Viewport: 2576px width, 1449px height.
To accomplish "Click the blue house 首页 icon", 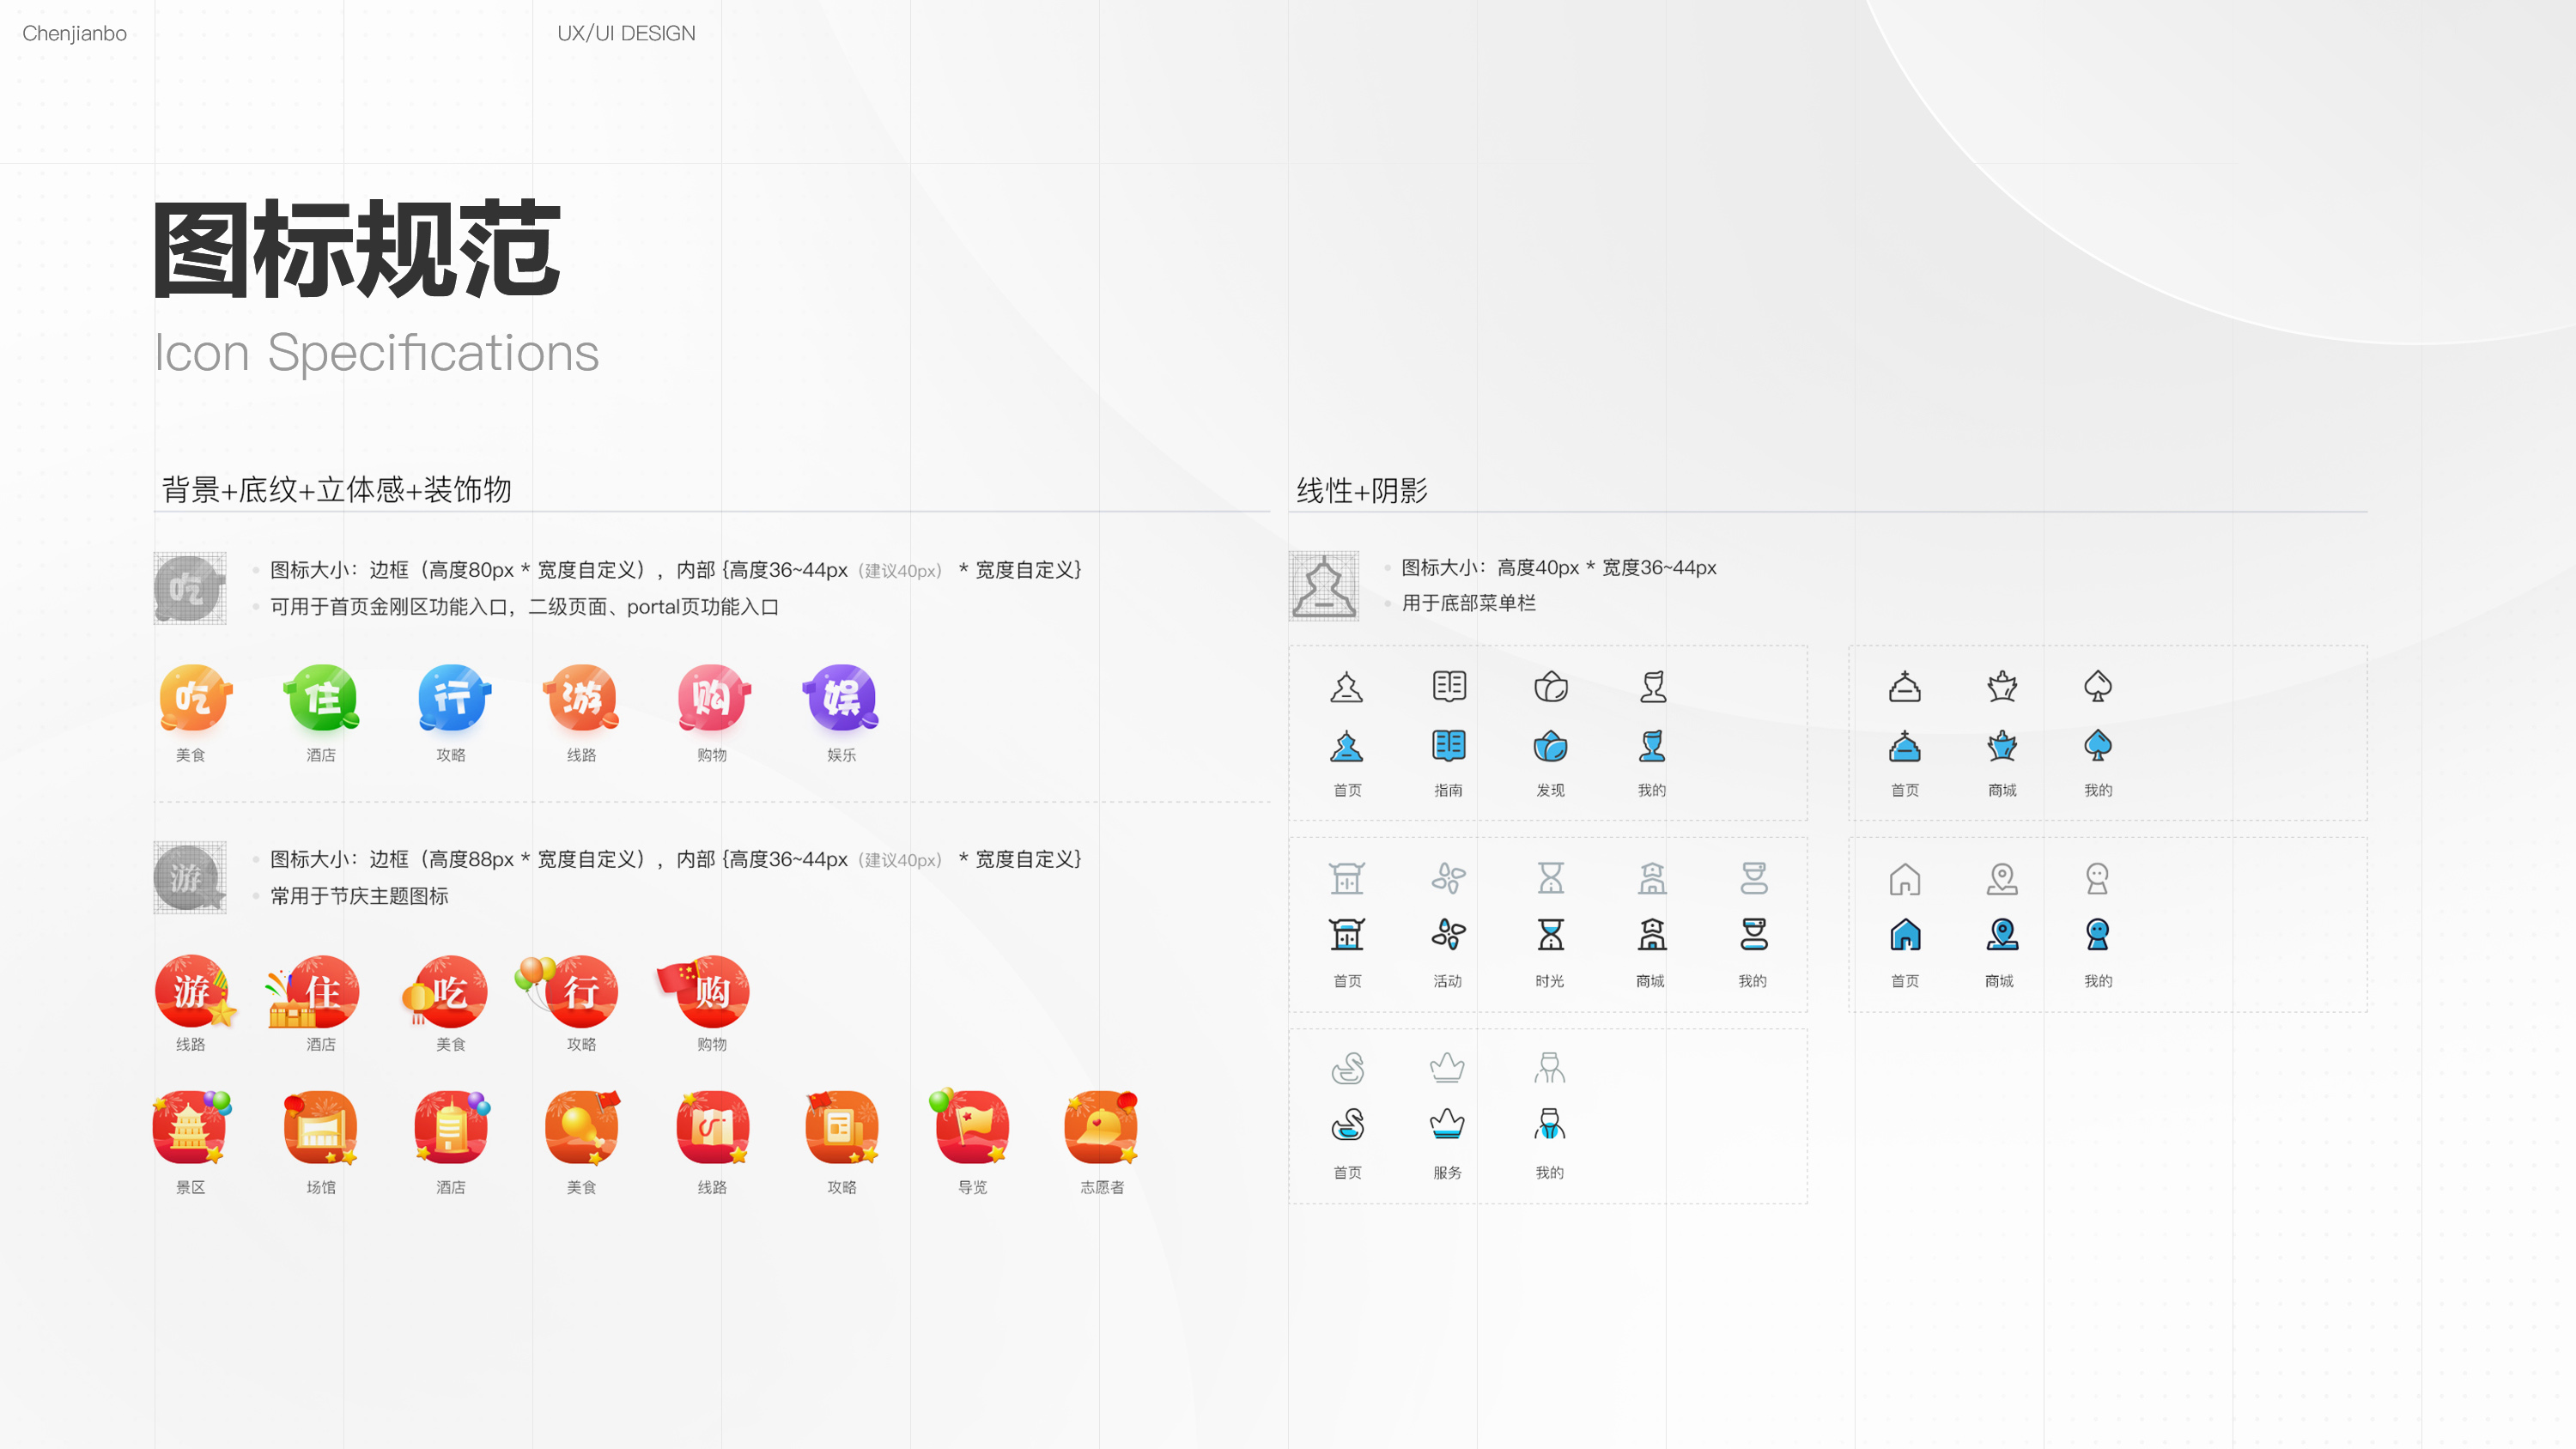I will point(1905,935).
